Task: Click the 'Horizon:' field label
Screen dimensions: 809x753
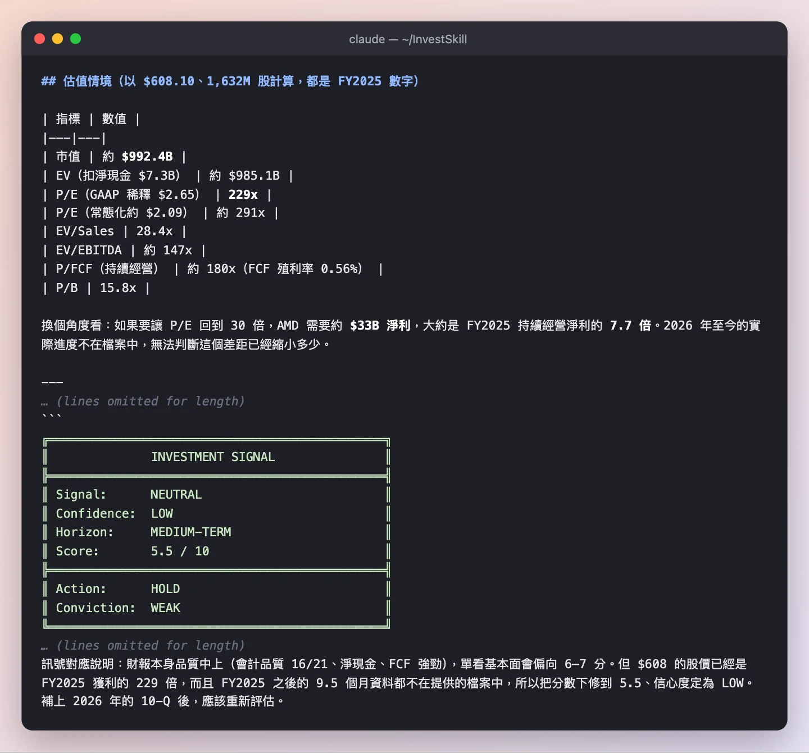Action: (84, 532)
